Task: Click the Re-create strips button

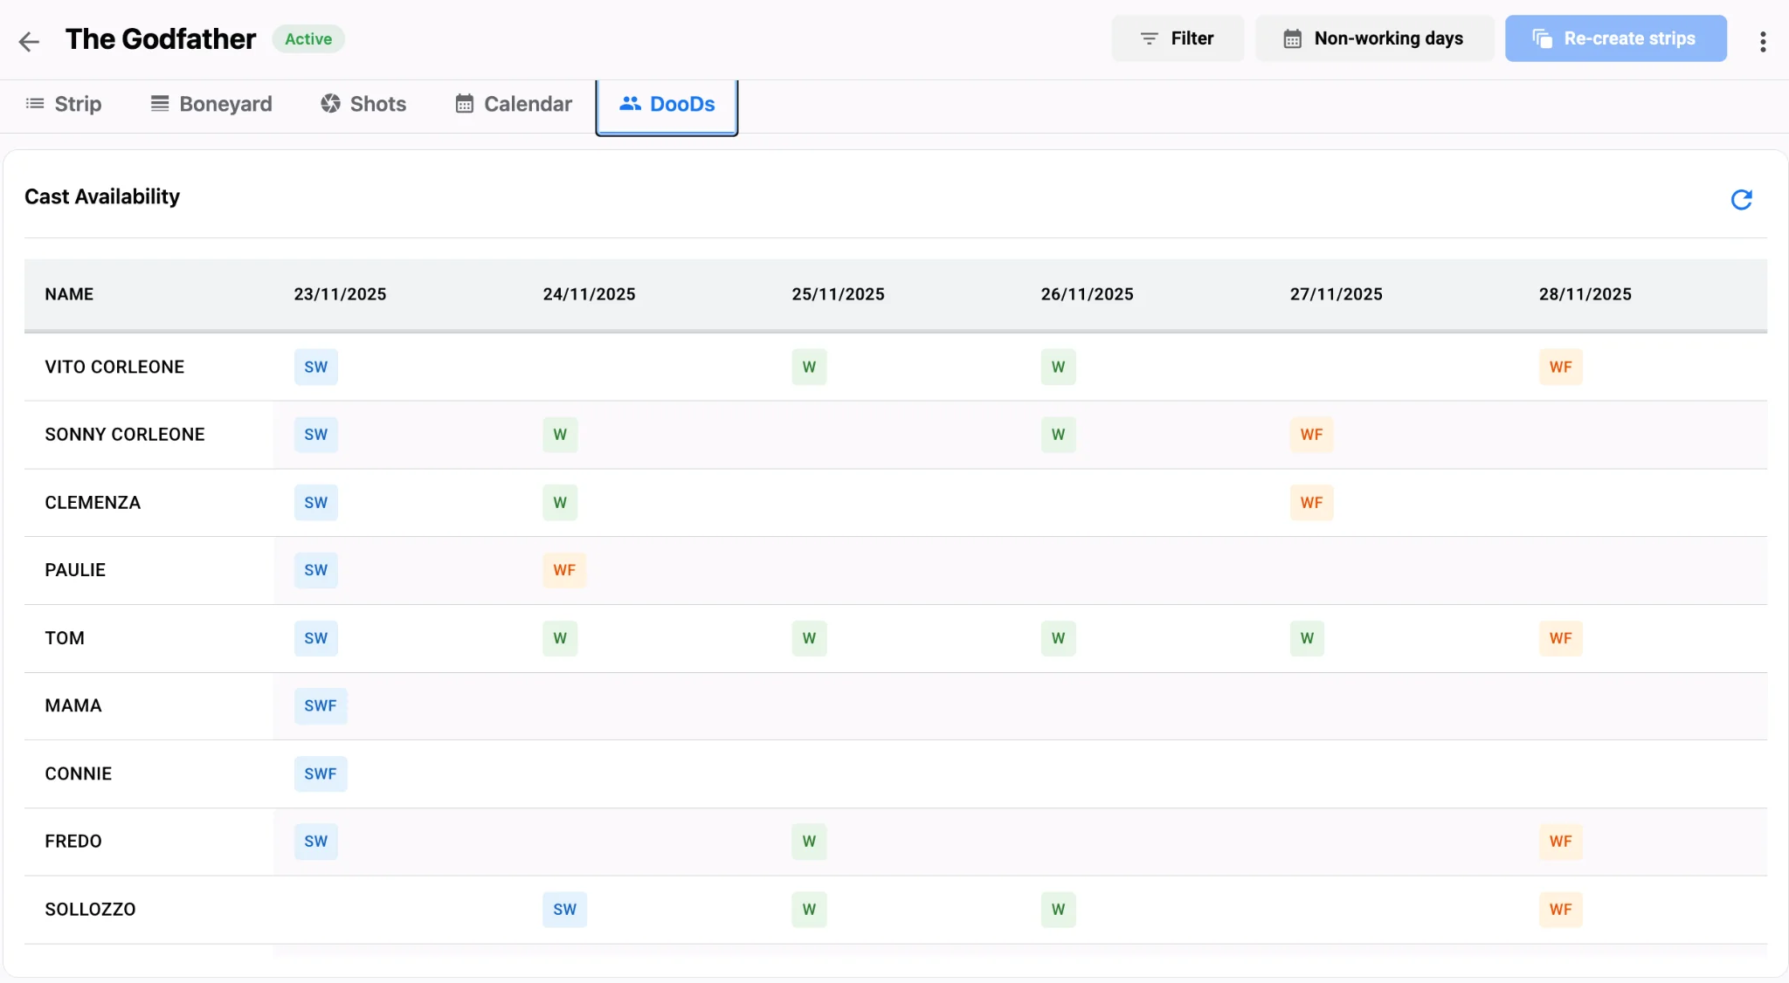Action: [1615, 38]
